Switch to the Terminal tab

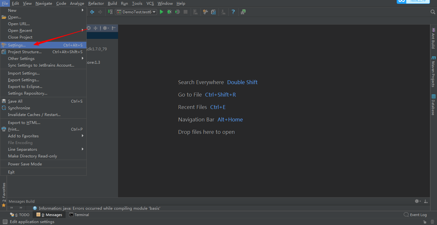point(79,215)
